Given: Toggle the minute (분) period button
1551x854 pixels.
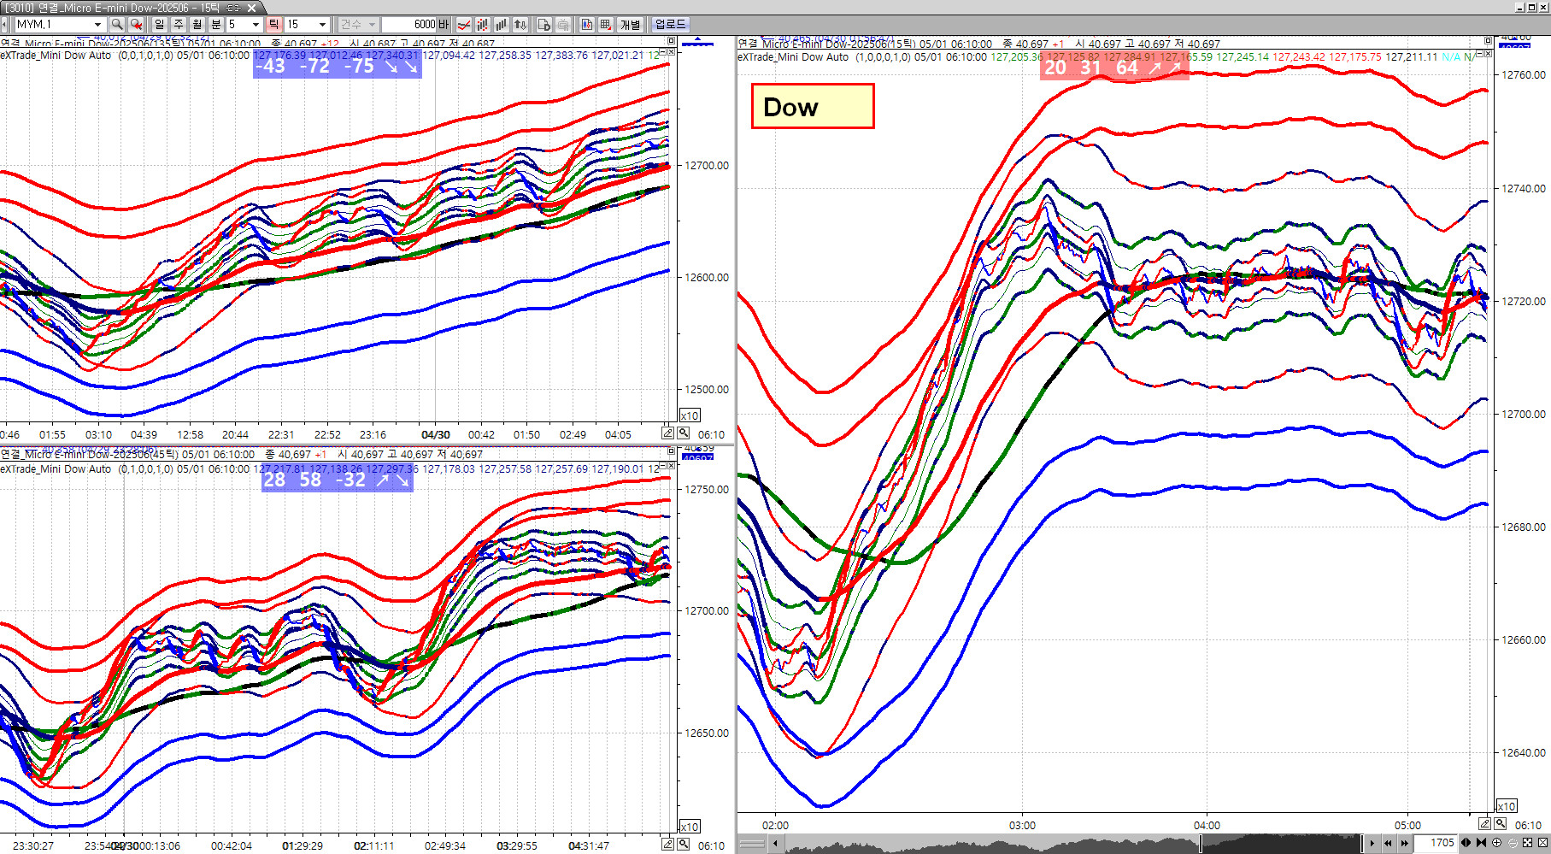Looking at the screenshot, I should coord(215,25).
